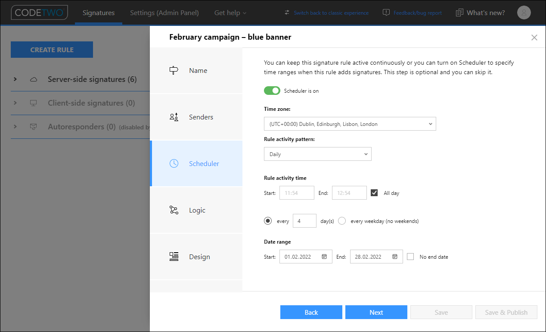Screen dimensions: 546x332
Task: Click Switch back to classic experience link
Action: (331, 13)
